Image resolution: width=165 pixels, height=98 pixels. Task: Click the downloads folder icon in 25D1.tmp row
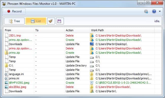[92, 36]
